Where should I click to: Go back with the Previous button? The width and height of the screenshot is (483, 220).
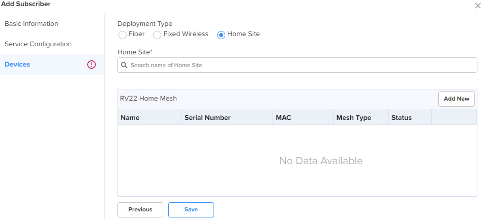pyautogui.click(x=140, y=209)
